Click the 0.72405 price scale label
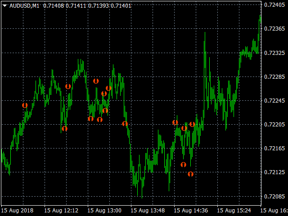 (274, 5)
